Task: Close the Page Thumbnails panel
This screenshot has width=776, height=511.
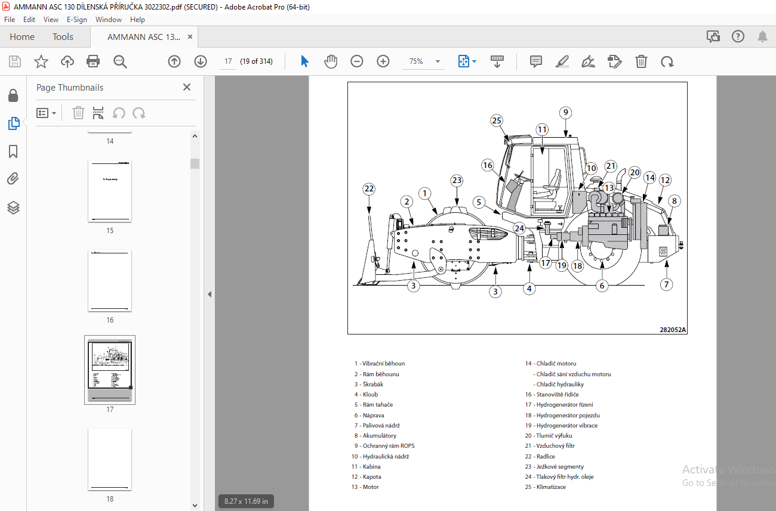Action: 187,87
